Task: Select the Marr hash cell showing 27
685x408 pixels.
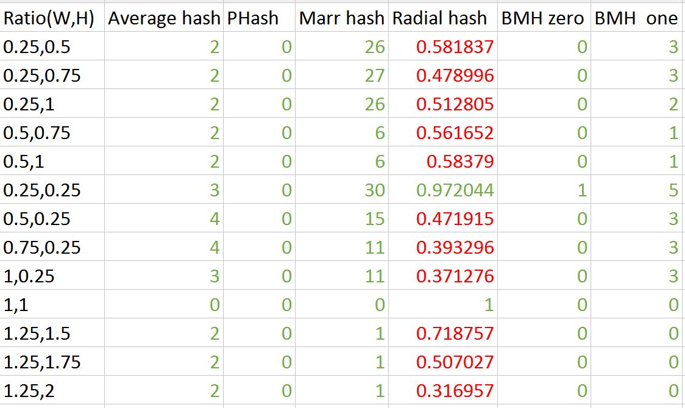Action: click(342, 75)
